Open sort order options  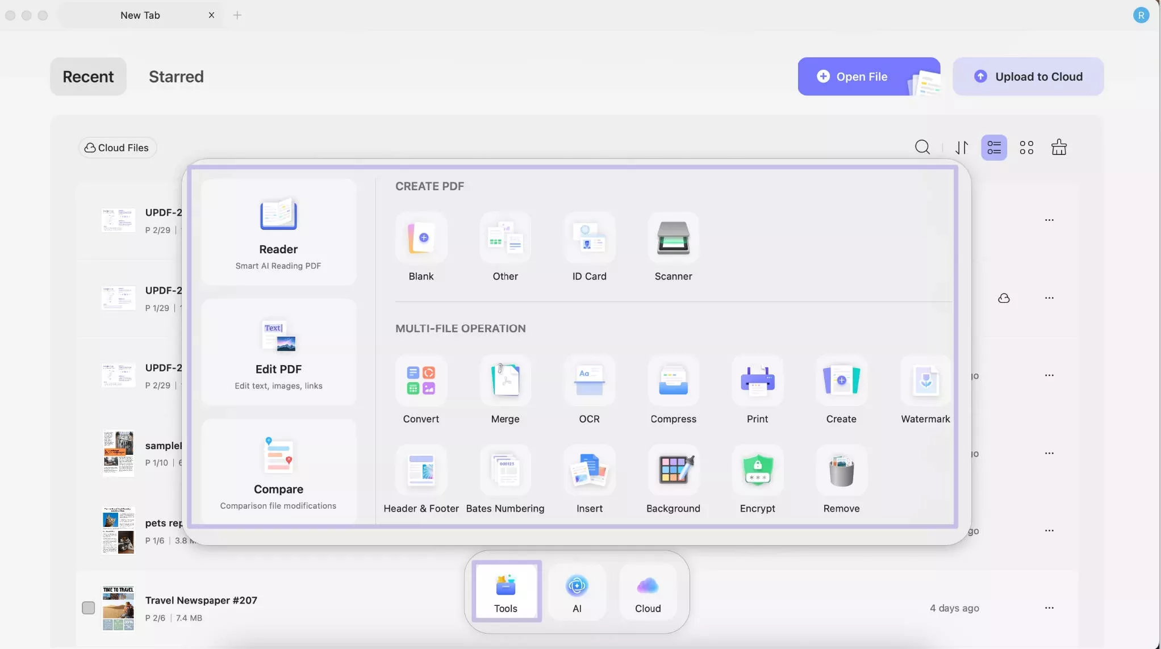(x=961, y=148)
